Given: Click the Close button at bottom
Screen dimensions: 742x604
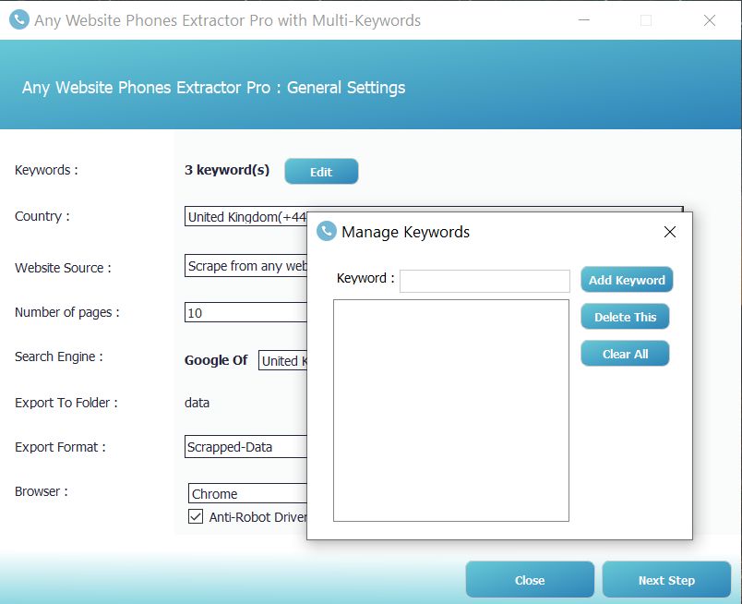Looking at the screenshot, I should [530, 580].
